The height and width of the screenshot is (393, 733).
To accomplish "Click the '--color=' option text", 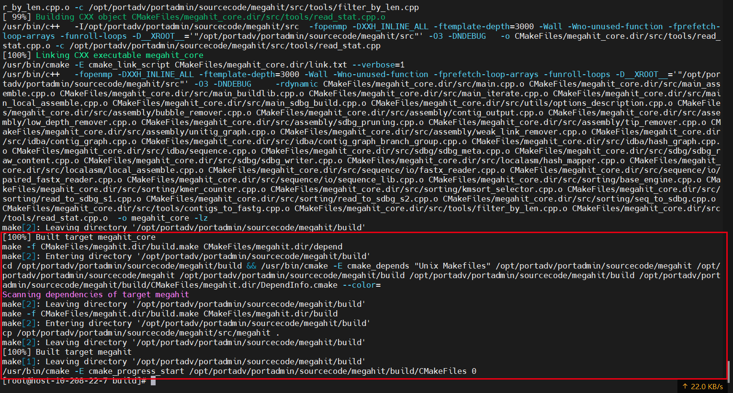I will (x=361, y=285).
